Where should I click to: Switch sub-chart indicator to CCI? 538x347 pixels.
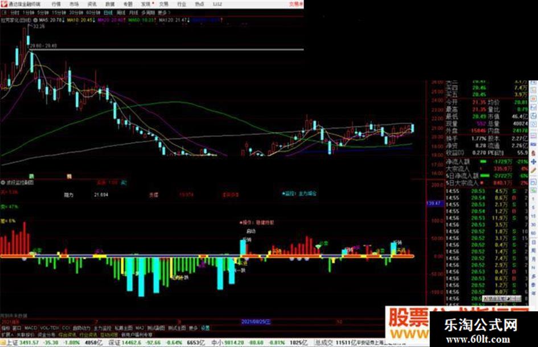(66, 328)
